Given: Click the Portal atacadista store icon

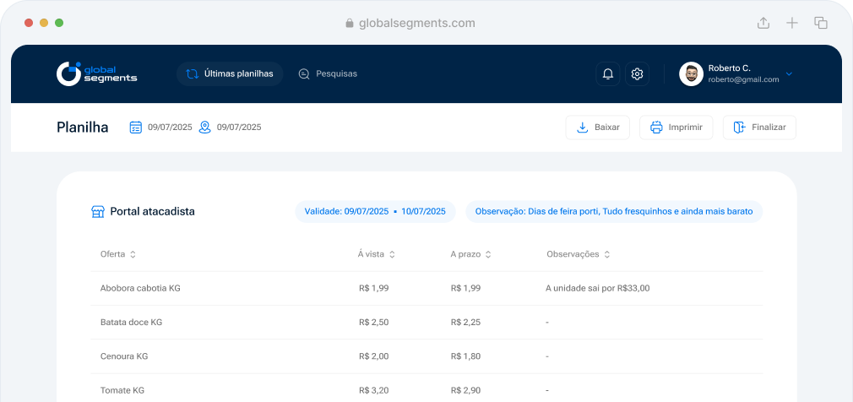Looking at the screenshot, I should coord(98,211).
